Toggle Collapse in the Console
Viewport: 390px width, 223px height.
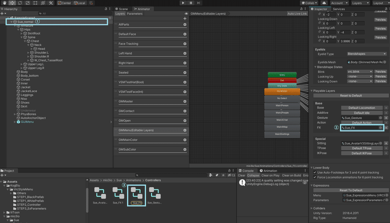253,175
